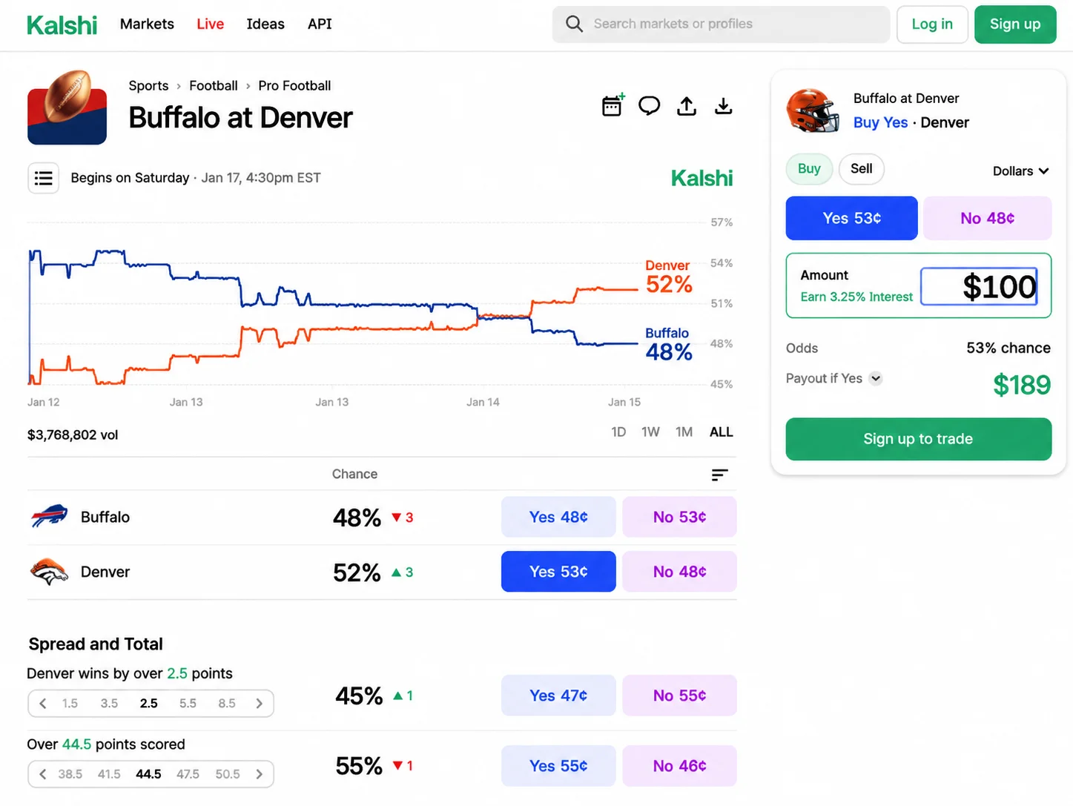
Task: Select 1.5 spread option
Action: 70,704
